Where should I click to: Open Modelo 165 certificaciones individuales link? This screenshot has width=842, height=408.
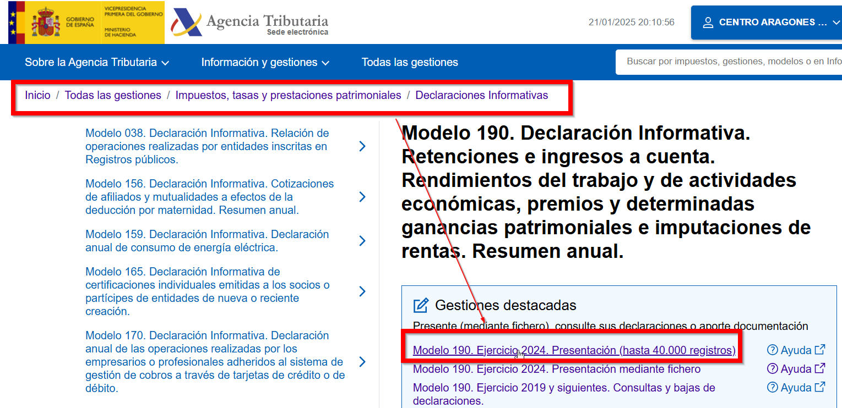click(x=208, y=291)
